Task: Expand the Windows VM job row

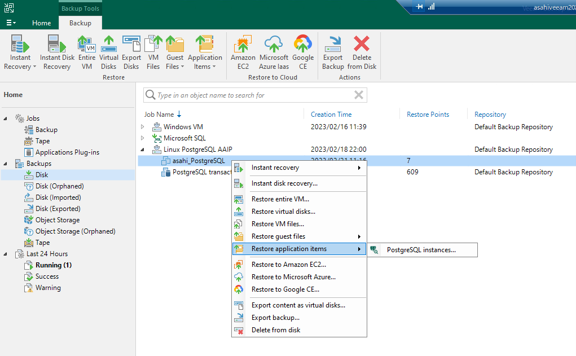Action: coord(143,127)
